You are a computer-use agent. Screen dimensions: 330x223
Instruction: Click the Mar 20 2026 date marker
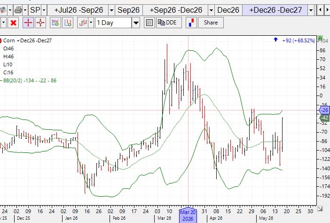(188, 215)
